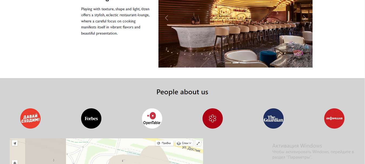Advance to the next carousel photo

pos(304,18)
